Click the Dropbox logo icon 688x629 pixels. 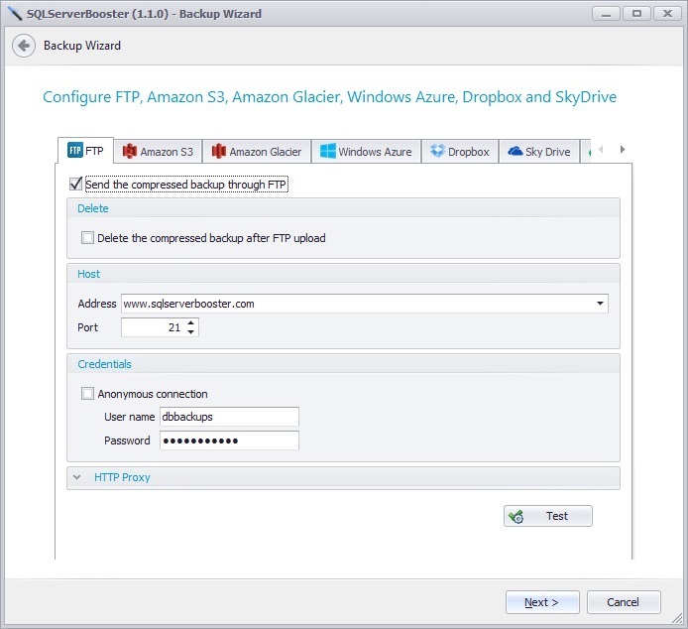point(437,151)
